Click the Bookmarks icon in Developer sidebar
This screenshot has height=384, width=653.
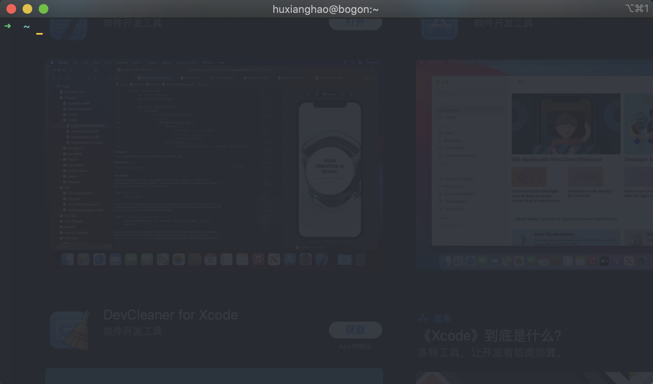440,140
